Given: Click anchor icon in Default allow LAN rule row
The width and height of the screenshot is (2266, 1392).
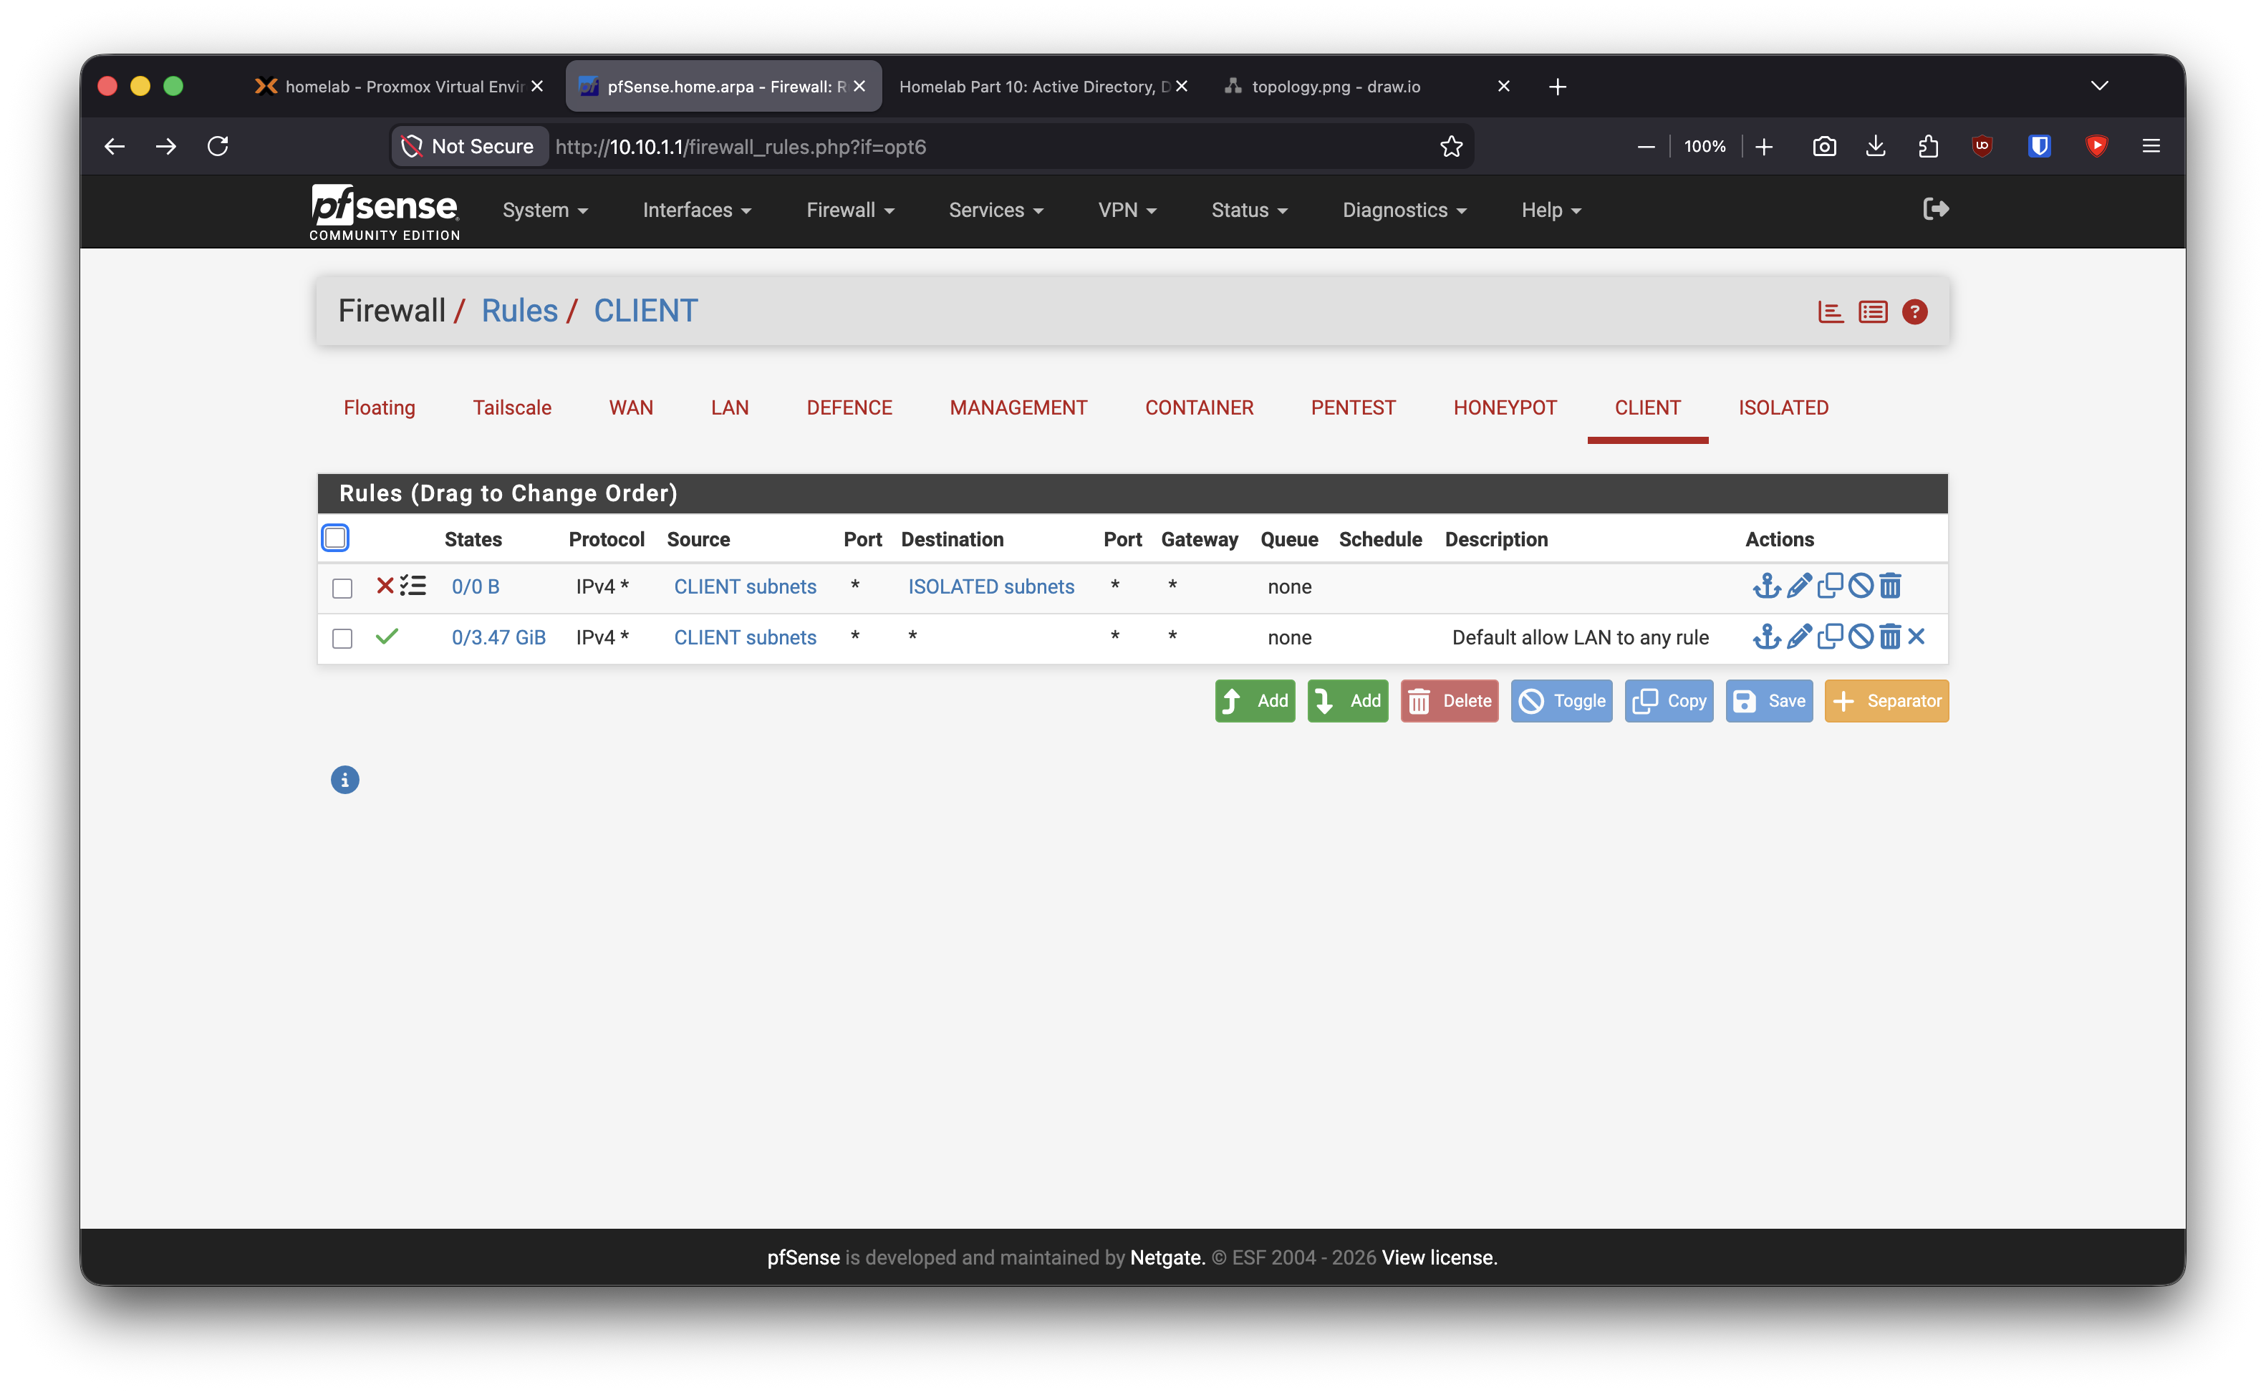Looking at the screenshot, I should pyautogui.click(x=1766, y=636).
